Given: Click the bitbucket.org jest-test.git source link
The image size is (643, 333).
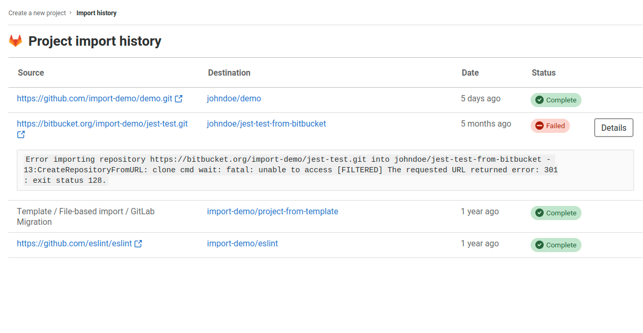Looking at the screenshot, I should (102, 123).
